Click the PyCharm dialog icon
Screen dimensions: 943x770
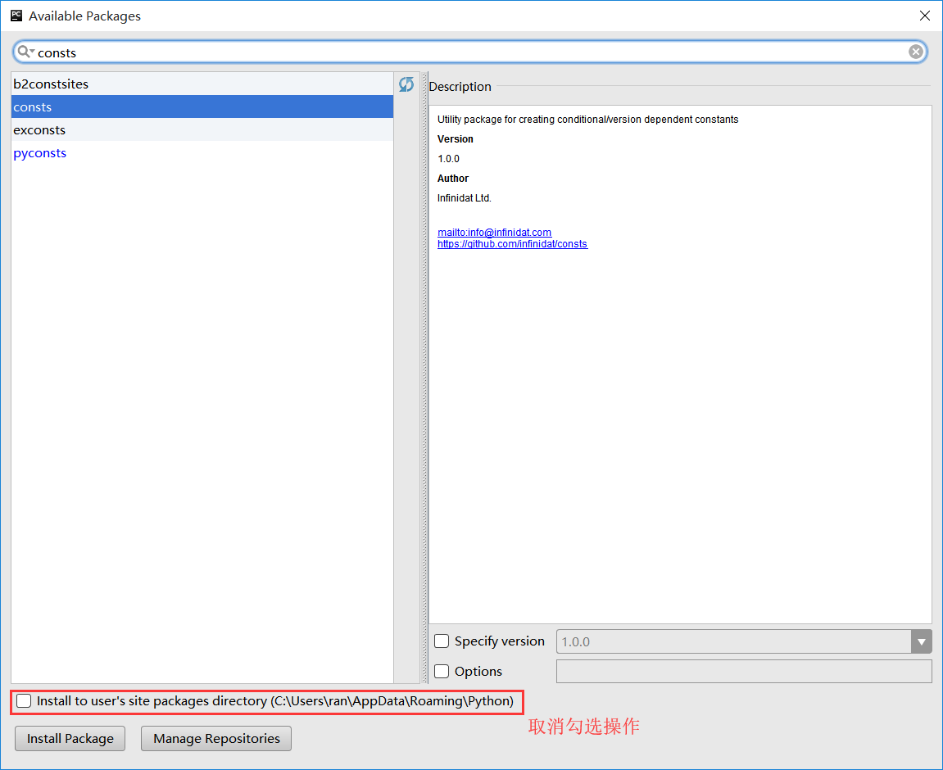pyautogui.click(x=15, y=15)
